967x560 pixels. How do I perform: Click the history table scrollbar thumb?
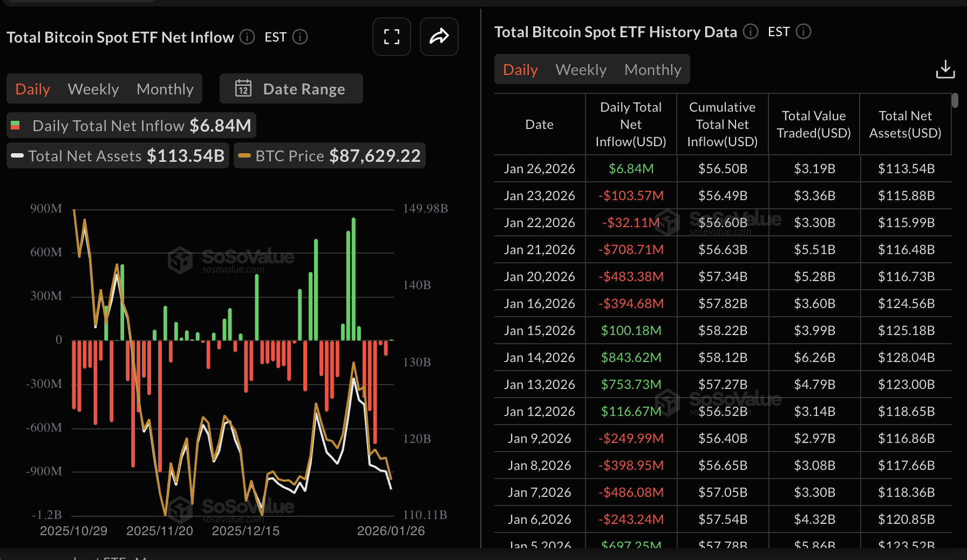point(955,100)
